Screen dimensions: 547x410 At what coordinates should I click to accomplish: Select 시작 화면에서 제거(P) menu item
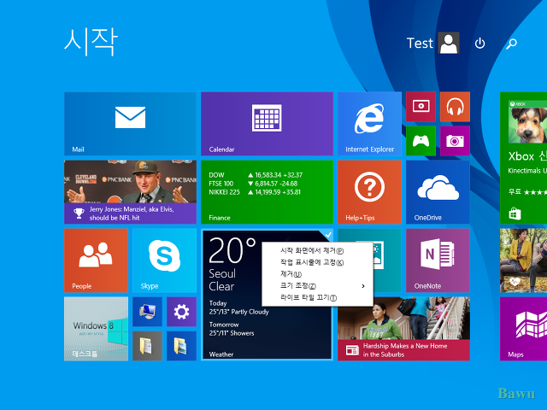[x=317, y=250]
